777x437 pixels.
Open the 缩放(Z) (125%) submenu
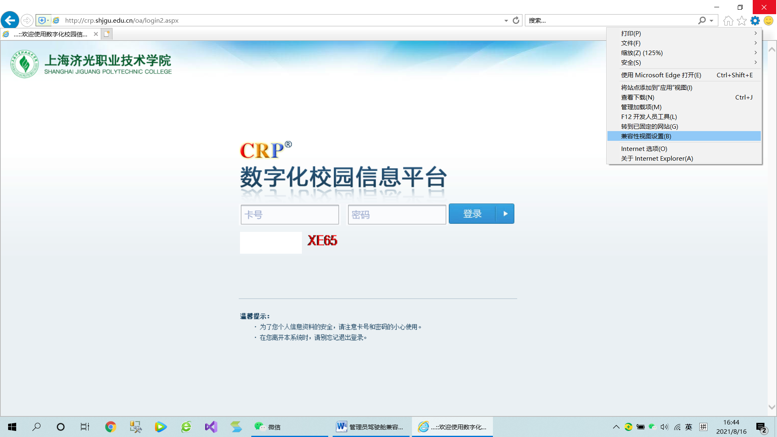click(684, 53)
